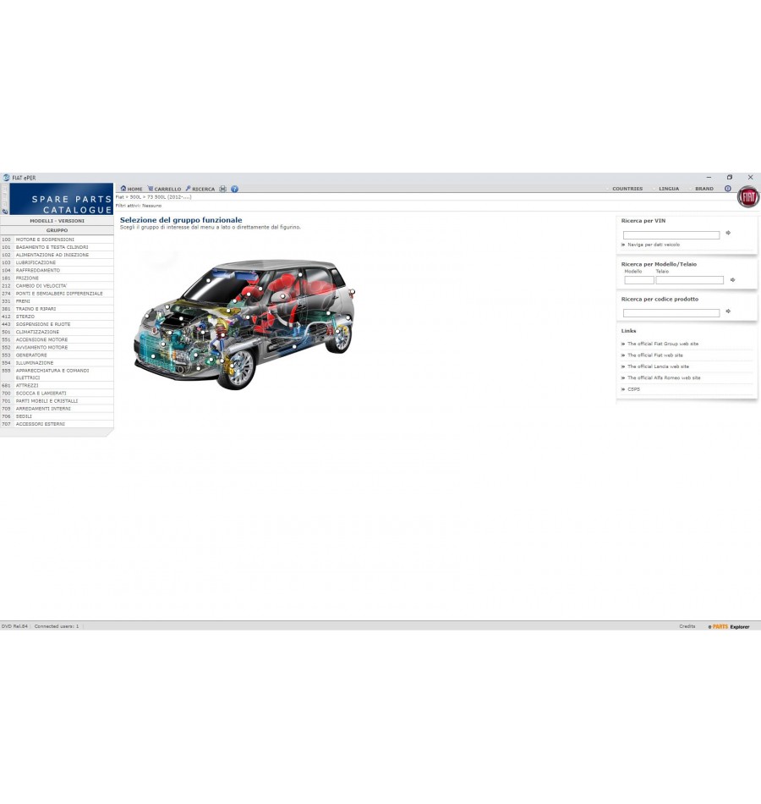Select group 706 SEDILI

[x=57, y=416]
